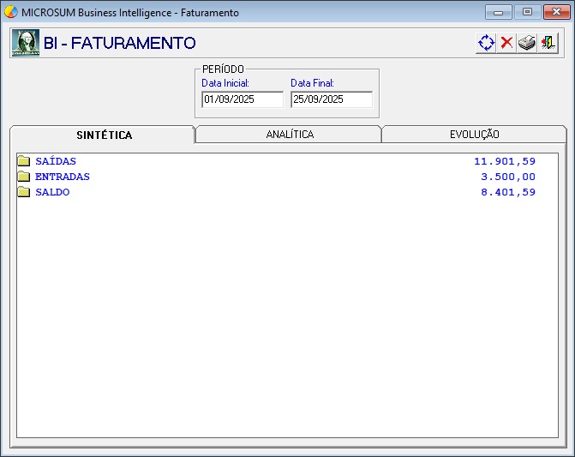Select the SAÍDAS row label
Image resolution: width=575 pixels, height=457 pixels.
coord(56,161)
